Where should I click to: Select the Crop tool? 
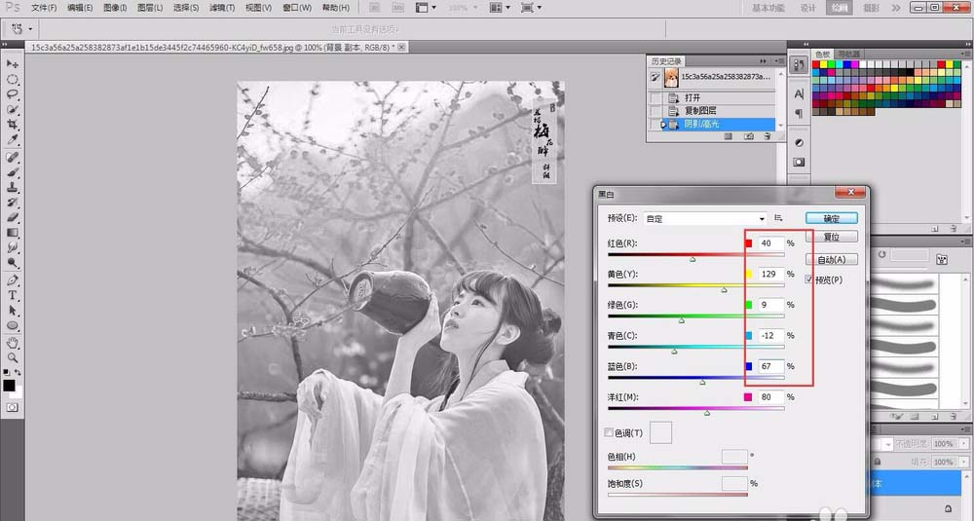pos(14,126)
